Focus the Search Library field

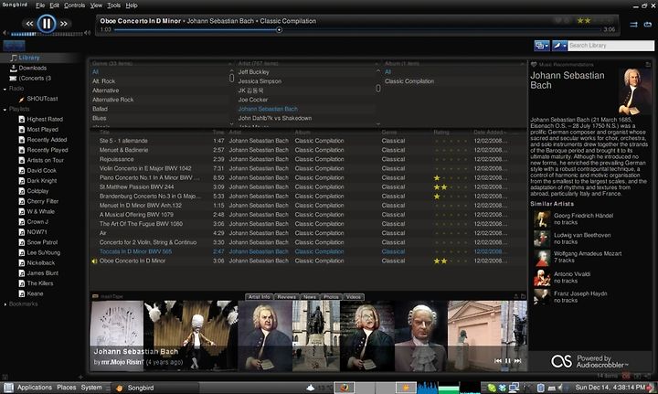pos(611,46)
